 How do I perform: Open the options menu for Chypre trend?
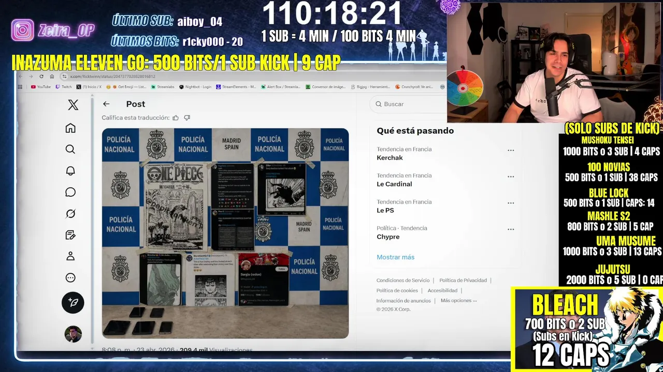click(x=511, y=229)
